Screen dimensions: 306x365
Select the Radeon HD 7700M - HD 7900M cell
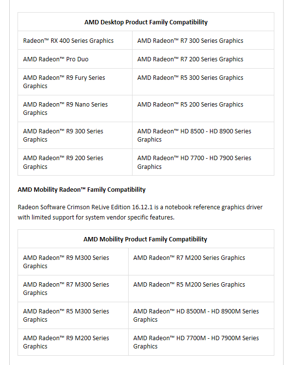tap(196, 342)
